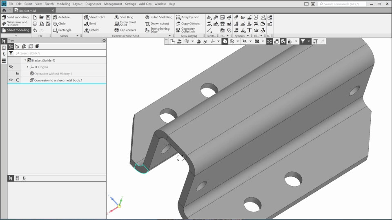Show the hidden Origins item
The image size is (392, 220).
(x=11, y=67)
